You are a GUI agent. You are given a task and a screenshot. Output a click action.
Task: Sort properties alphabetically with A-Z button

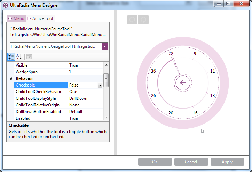coord(19,57)
